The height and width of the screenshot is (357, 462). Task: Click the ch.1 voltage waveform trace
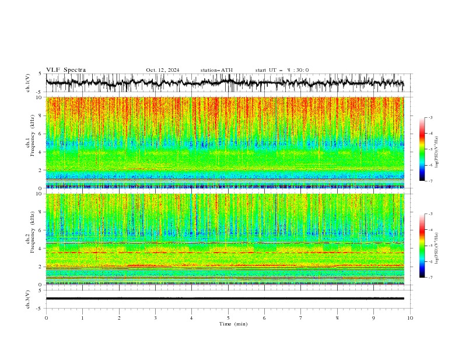coord(225,83)
